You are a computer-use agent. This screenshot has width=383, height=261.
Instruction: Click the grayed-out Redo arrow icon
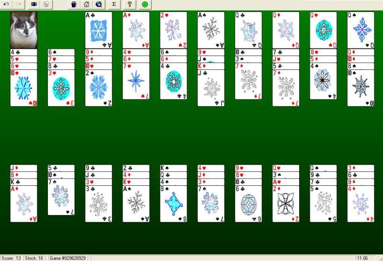(x=19, y=4)
